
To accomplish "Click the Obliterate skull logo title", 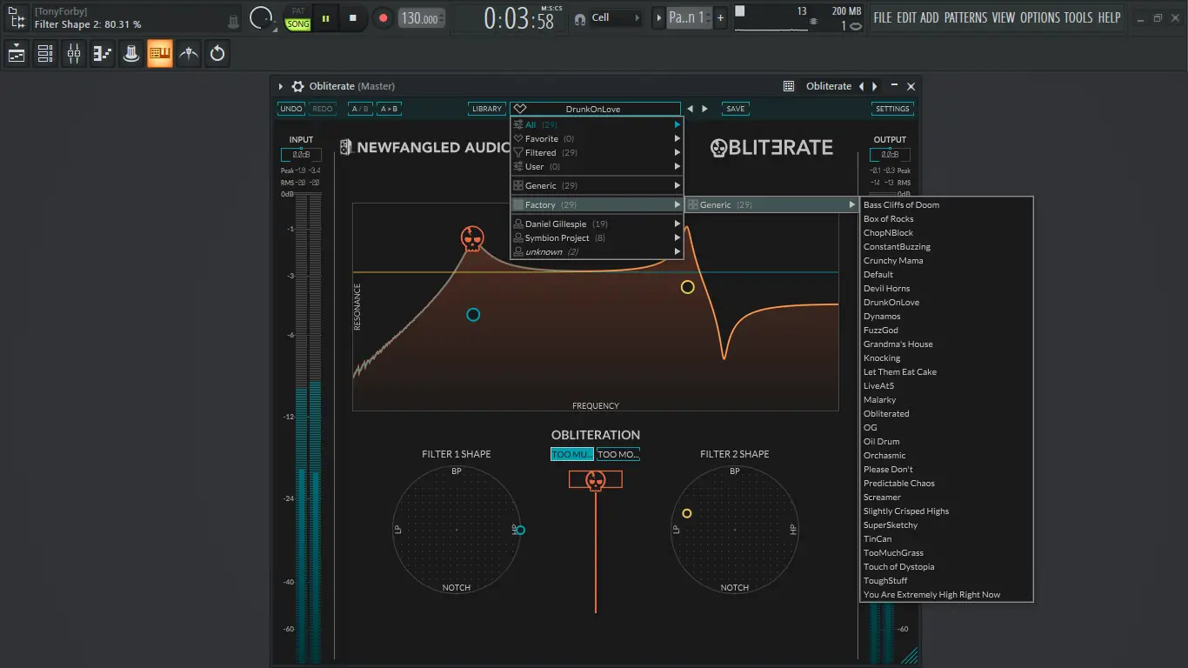I will pyautogui.click(x=771, y=148).
